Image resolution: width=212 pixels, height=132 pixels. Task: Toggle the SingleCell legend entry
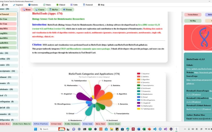(144, 103)
